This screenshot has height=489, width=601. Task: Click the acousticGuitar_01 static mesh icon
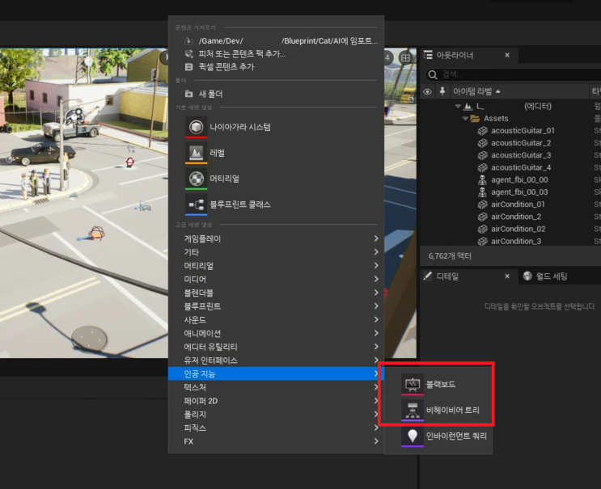coord(483,131)
